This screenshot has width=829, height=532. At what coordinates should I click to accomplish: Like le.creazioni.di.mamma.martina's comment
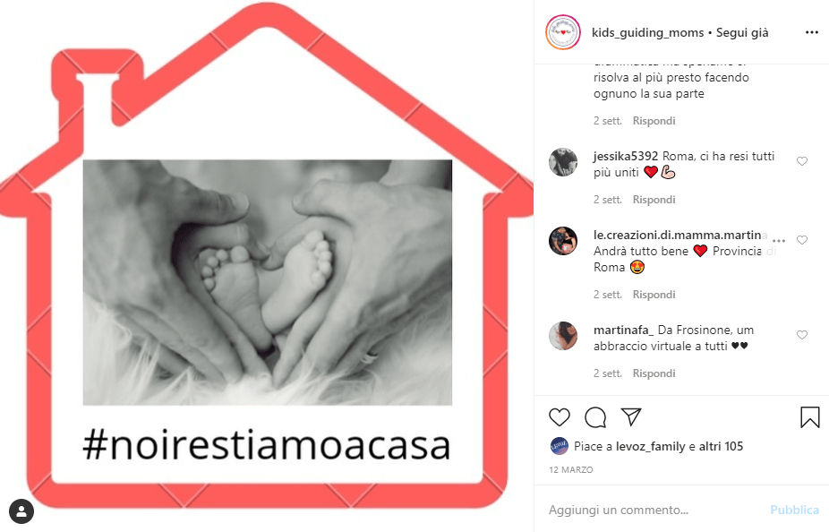coord(802,239)
